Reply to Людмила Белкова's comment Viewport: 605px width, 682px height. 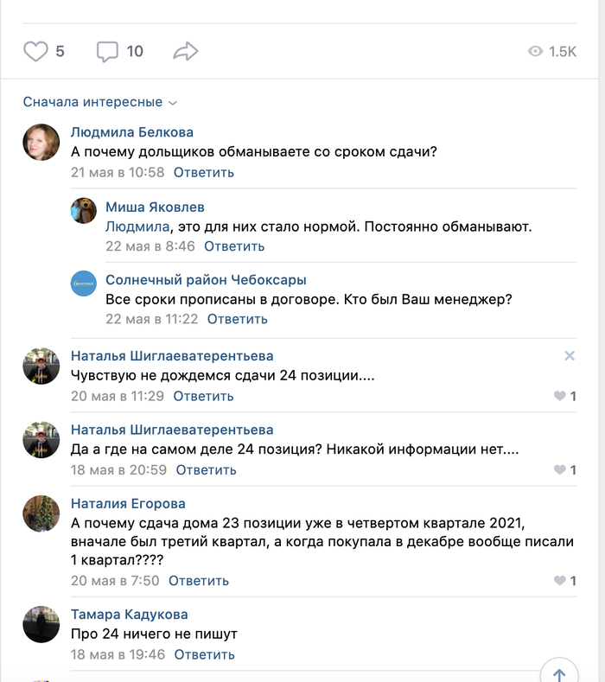(203, 172)
